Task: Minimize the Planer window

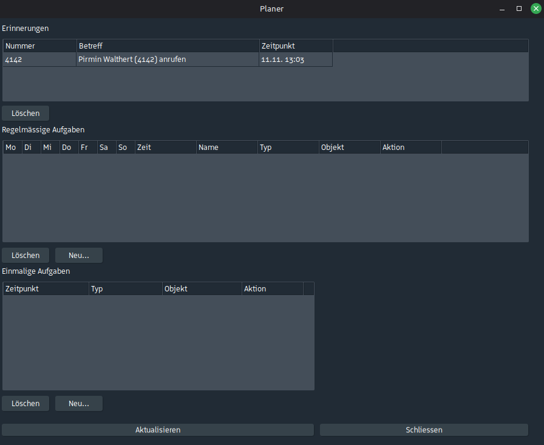Action: coord(502,8)
